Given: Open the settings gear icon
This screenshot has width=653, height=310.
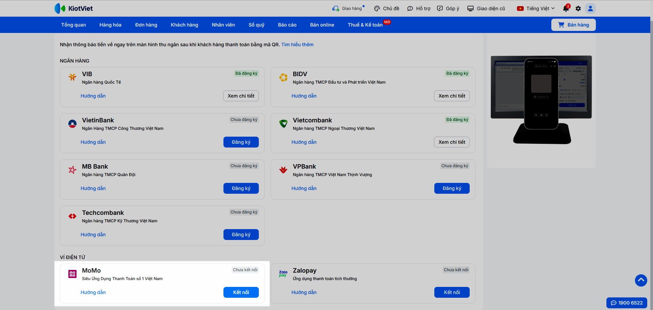Looking at the screenshot, I should pos(578,8).
